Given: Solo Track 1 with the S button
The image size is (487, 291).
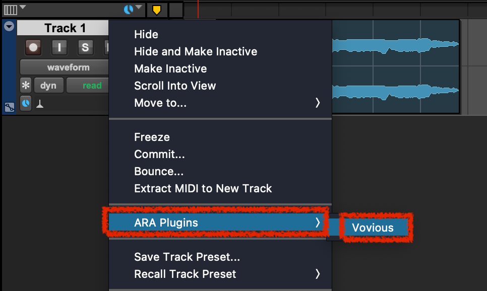Looking at the screenshot, I should tap(85, 47).
